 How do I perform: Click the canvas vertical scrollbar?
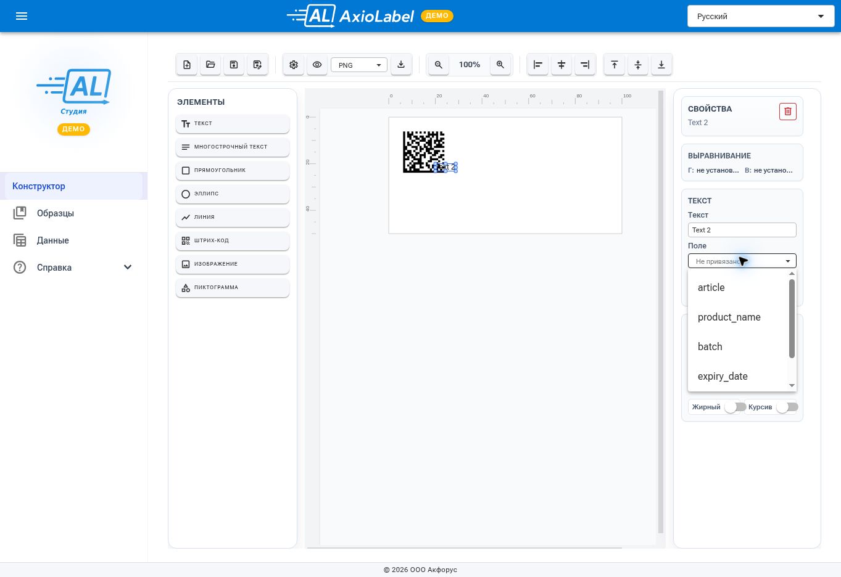[661, 312]
